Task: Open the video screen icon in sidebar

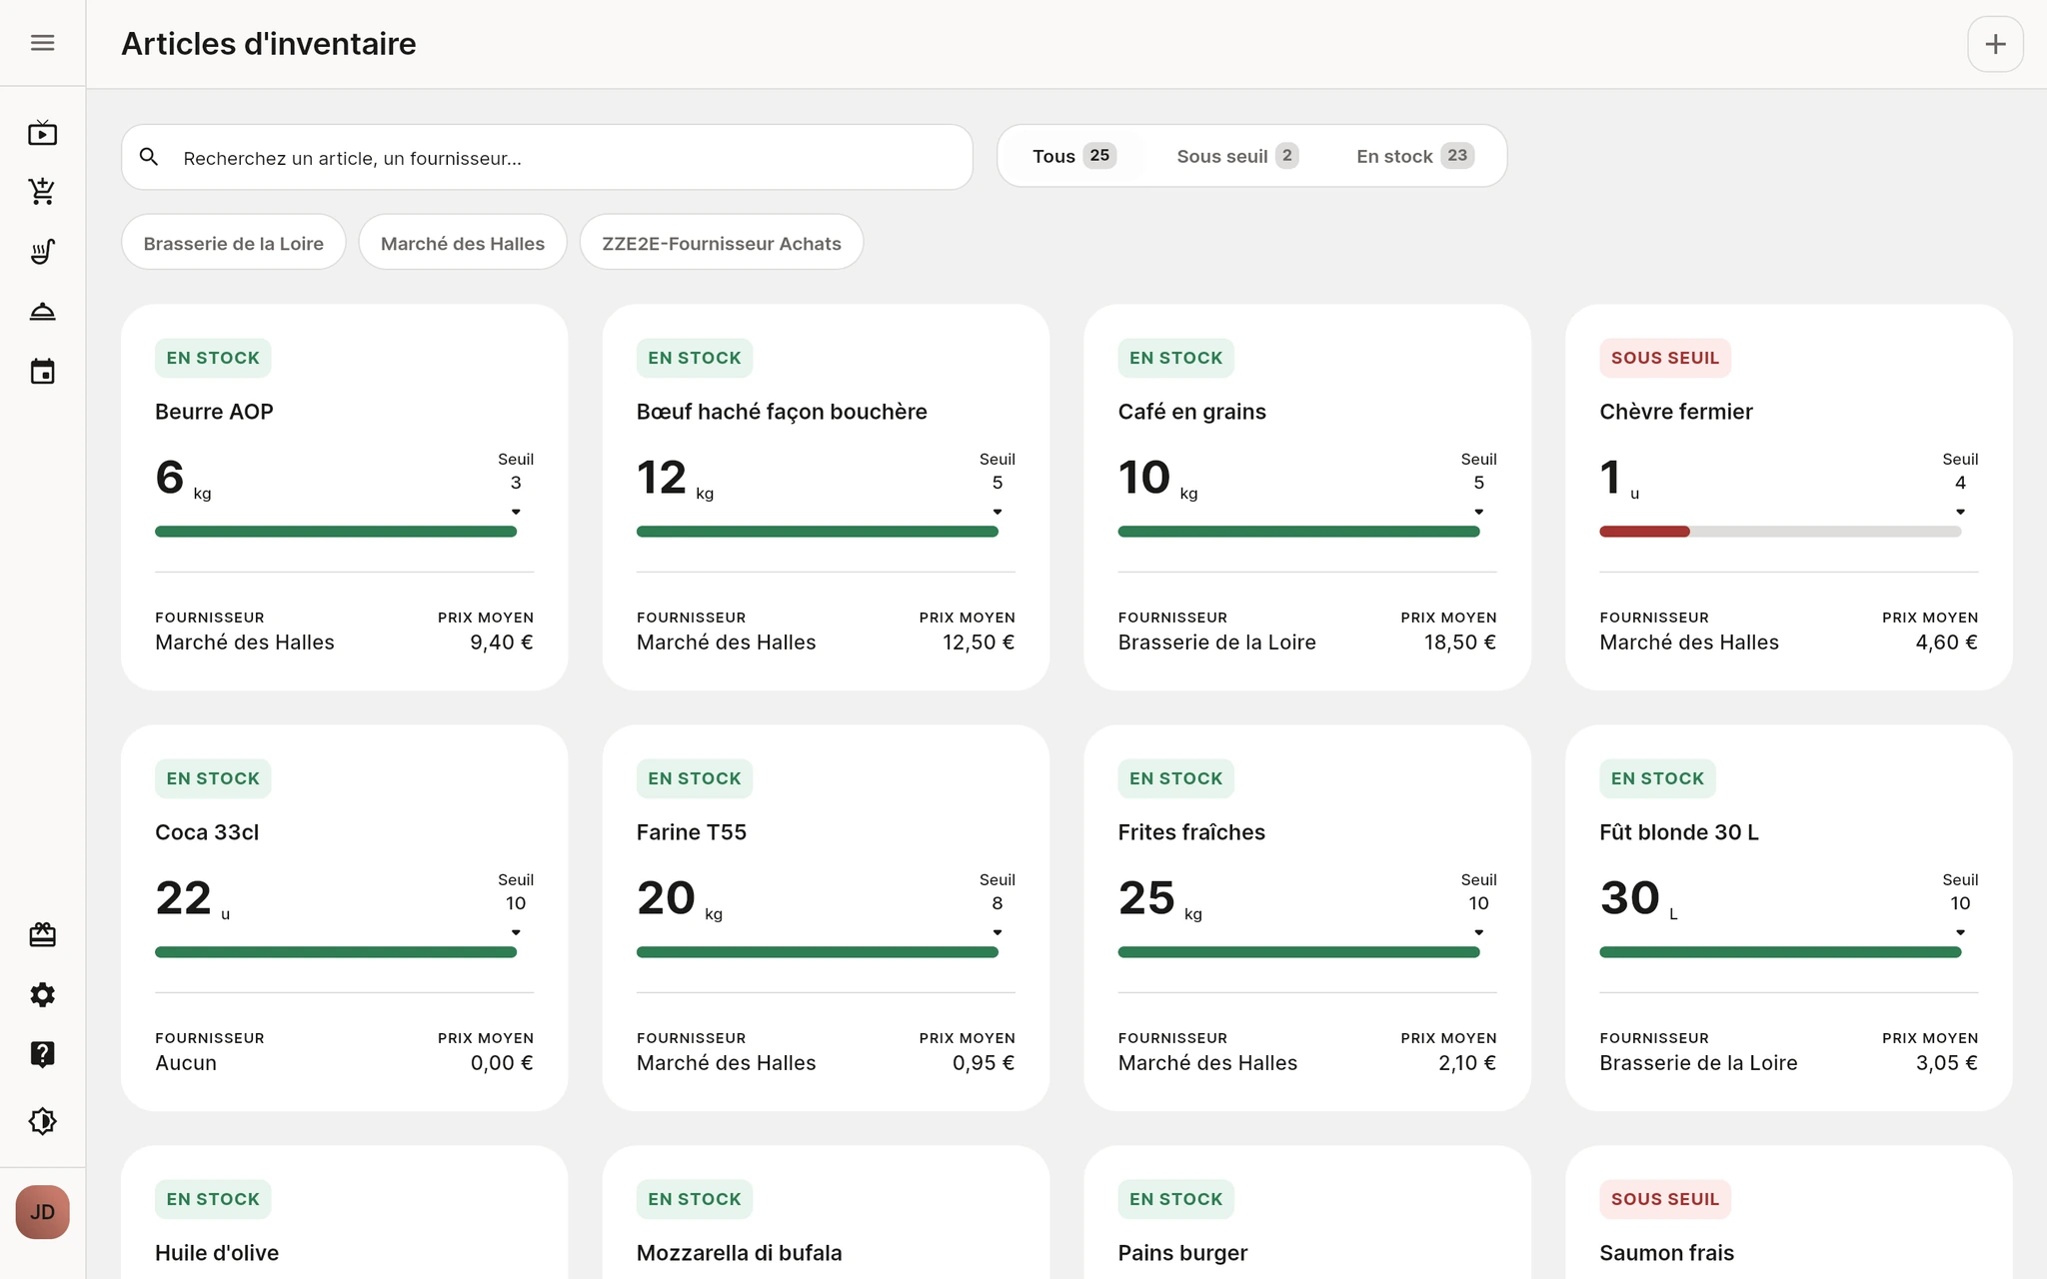Action: pos(42,133)
